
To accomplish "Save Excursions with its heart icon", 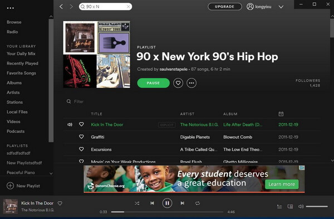I will click(81, 149).
